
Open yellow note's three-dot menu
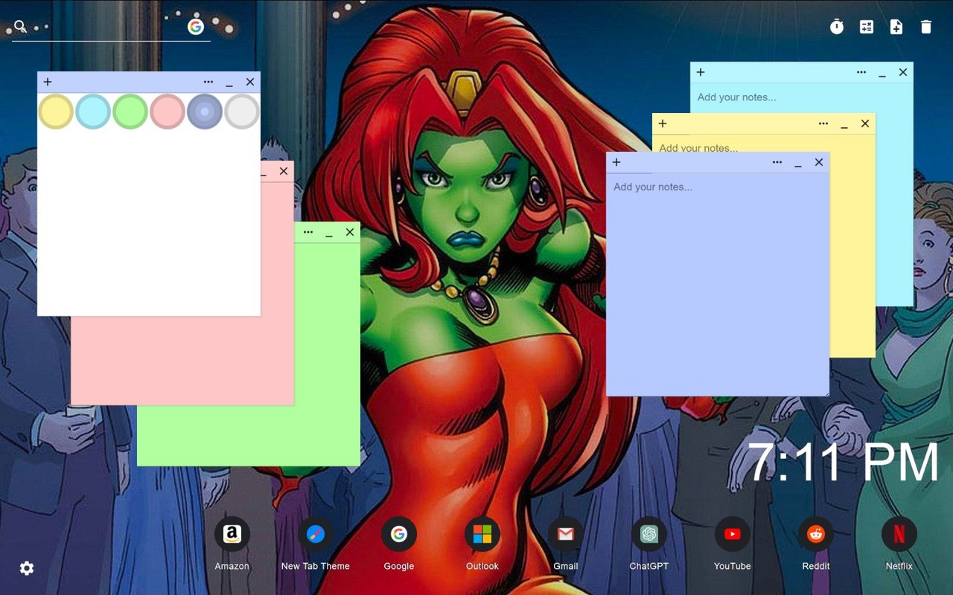pos(823,123)
